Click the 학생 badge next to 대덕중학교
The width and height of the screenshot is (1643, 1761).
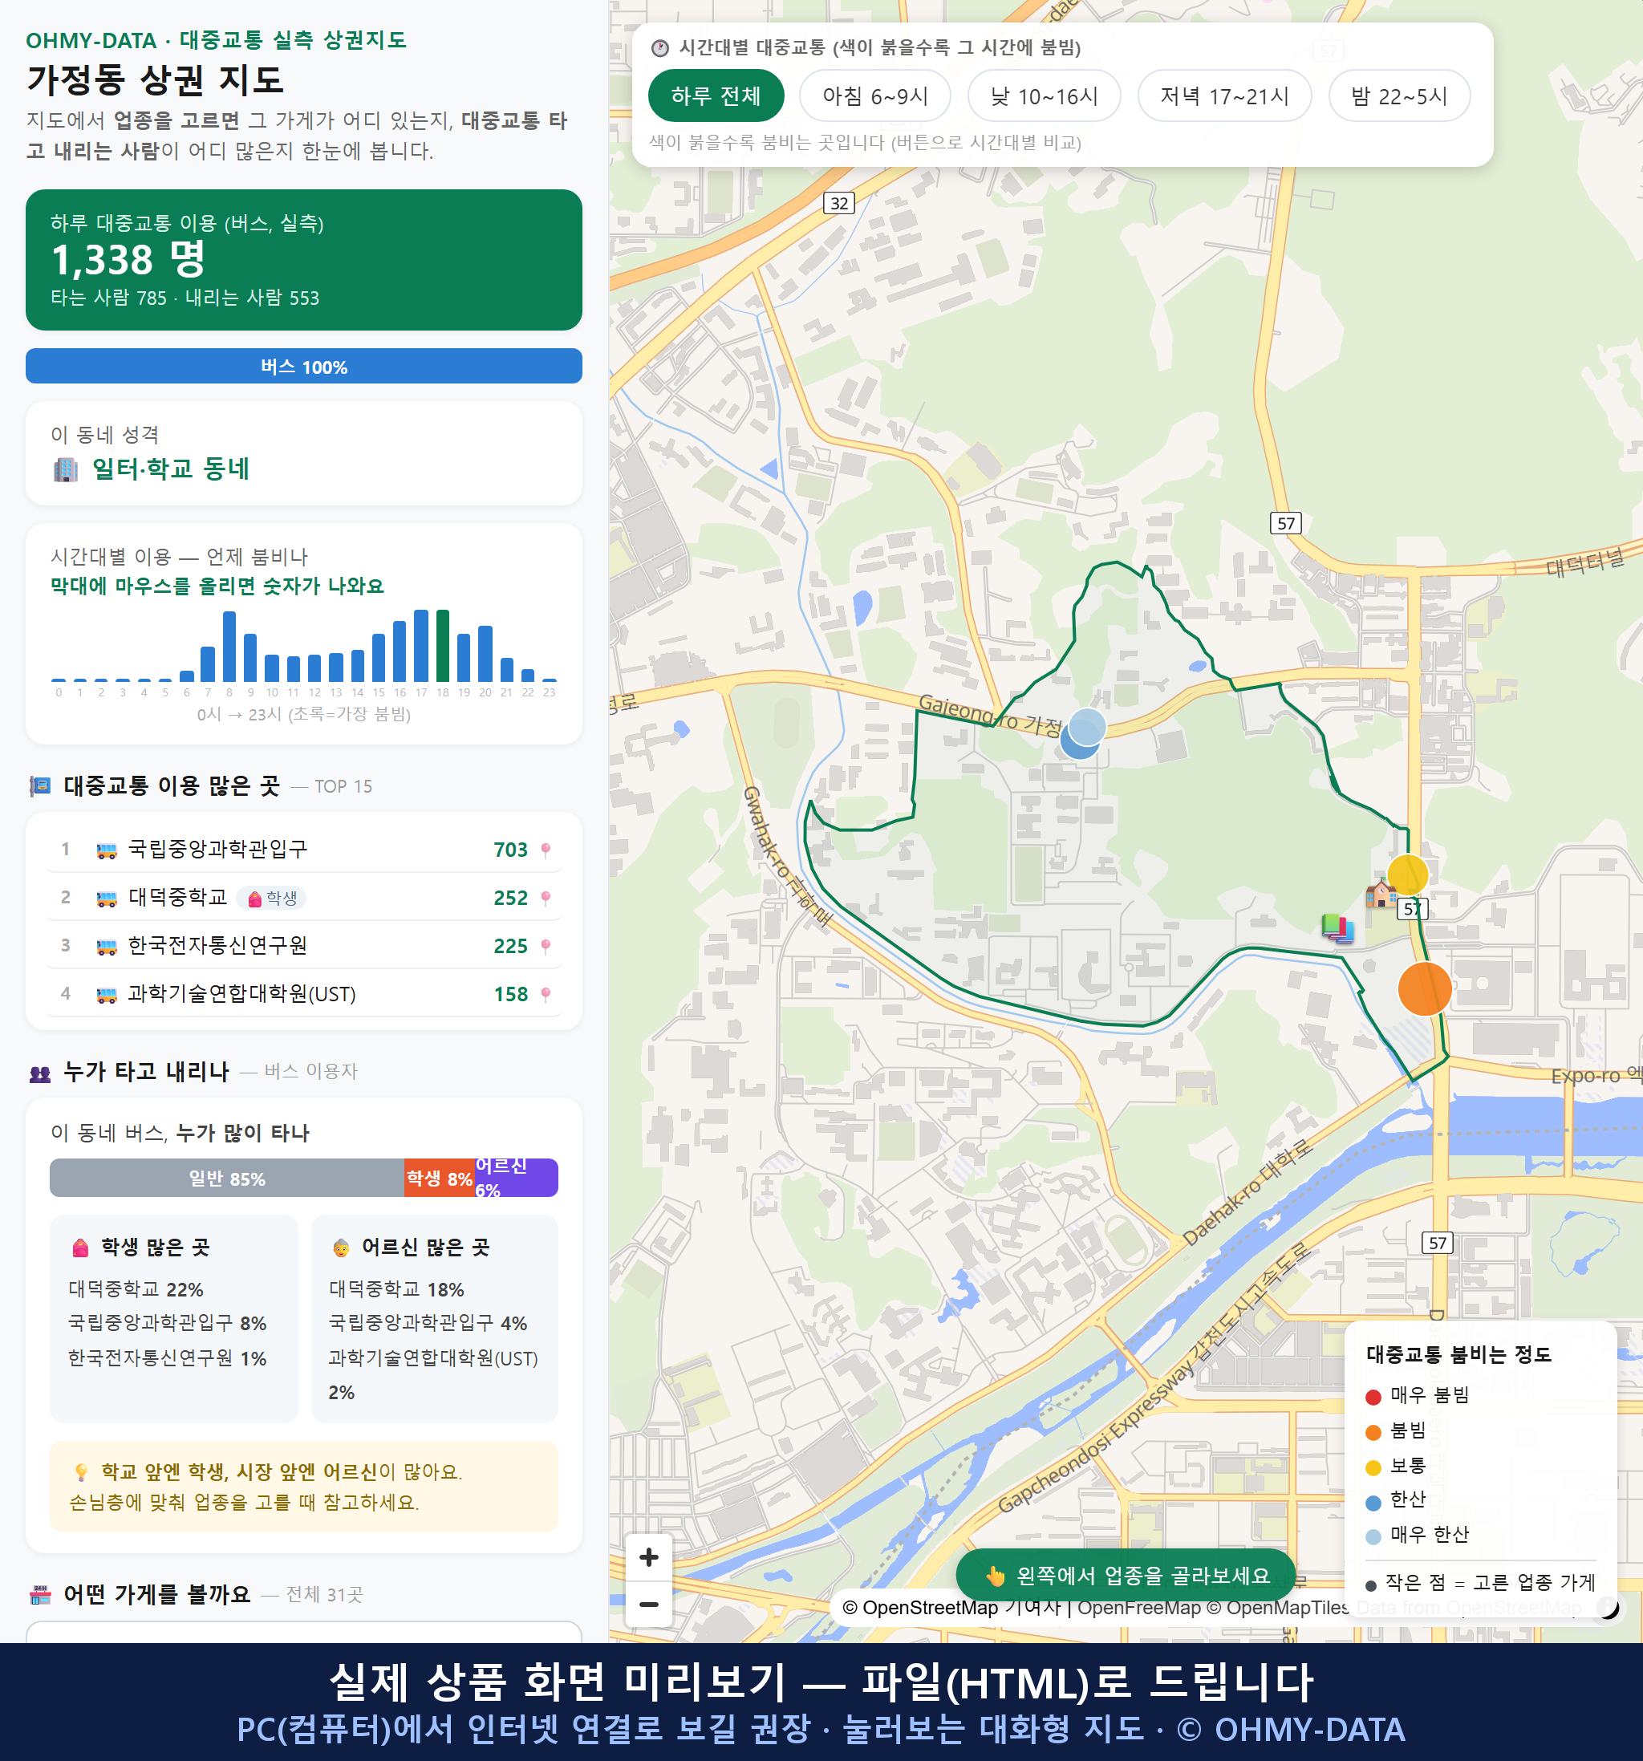point(272,899)
